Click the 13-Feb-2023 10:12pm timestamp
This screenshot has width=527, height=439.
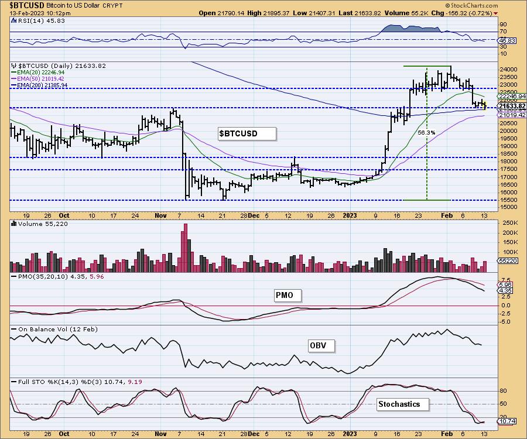[40, 13]
